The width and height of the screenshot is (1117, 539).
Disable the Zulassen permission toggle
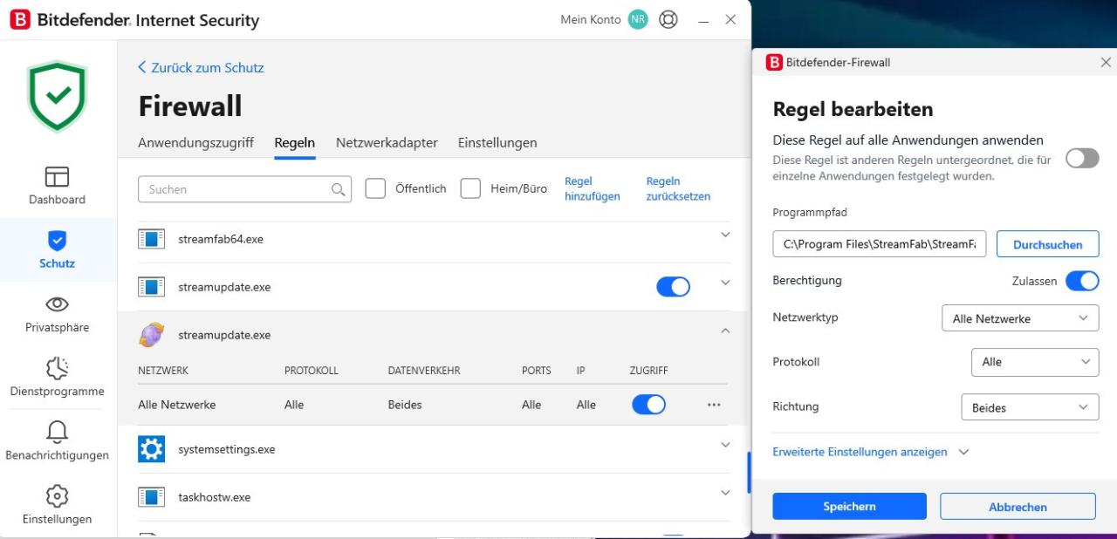tap(1082, 281)
